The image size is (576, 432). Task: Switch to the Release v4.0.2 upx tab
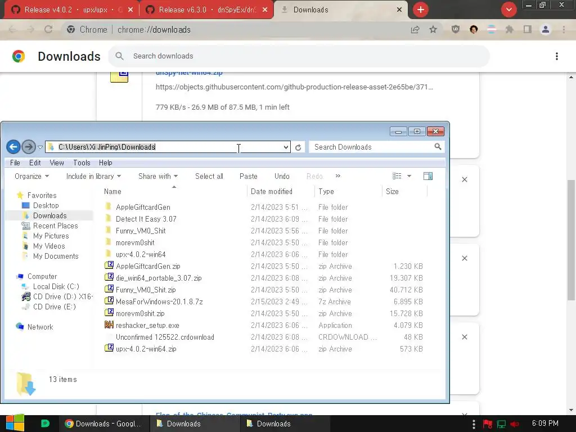coord(71,10)
